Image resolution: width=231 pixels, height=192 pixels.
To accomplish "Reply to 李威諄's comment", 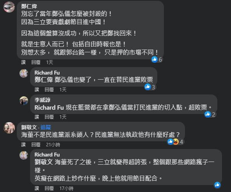I will click(49, 117).
